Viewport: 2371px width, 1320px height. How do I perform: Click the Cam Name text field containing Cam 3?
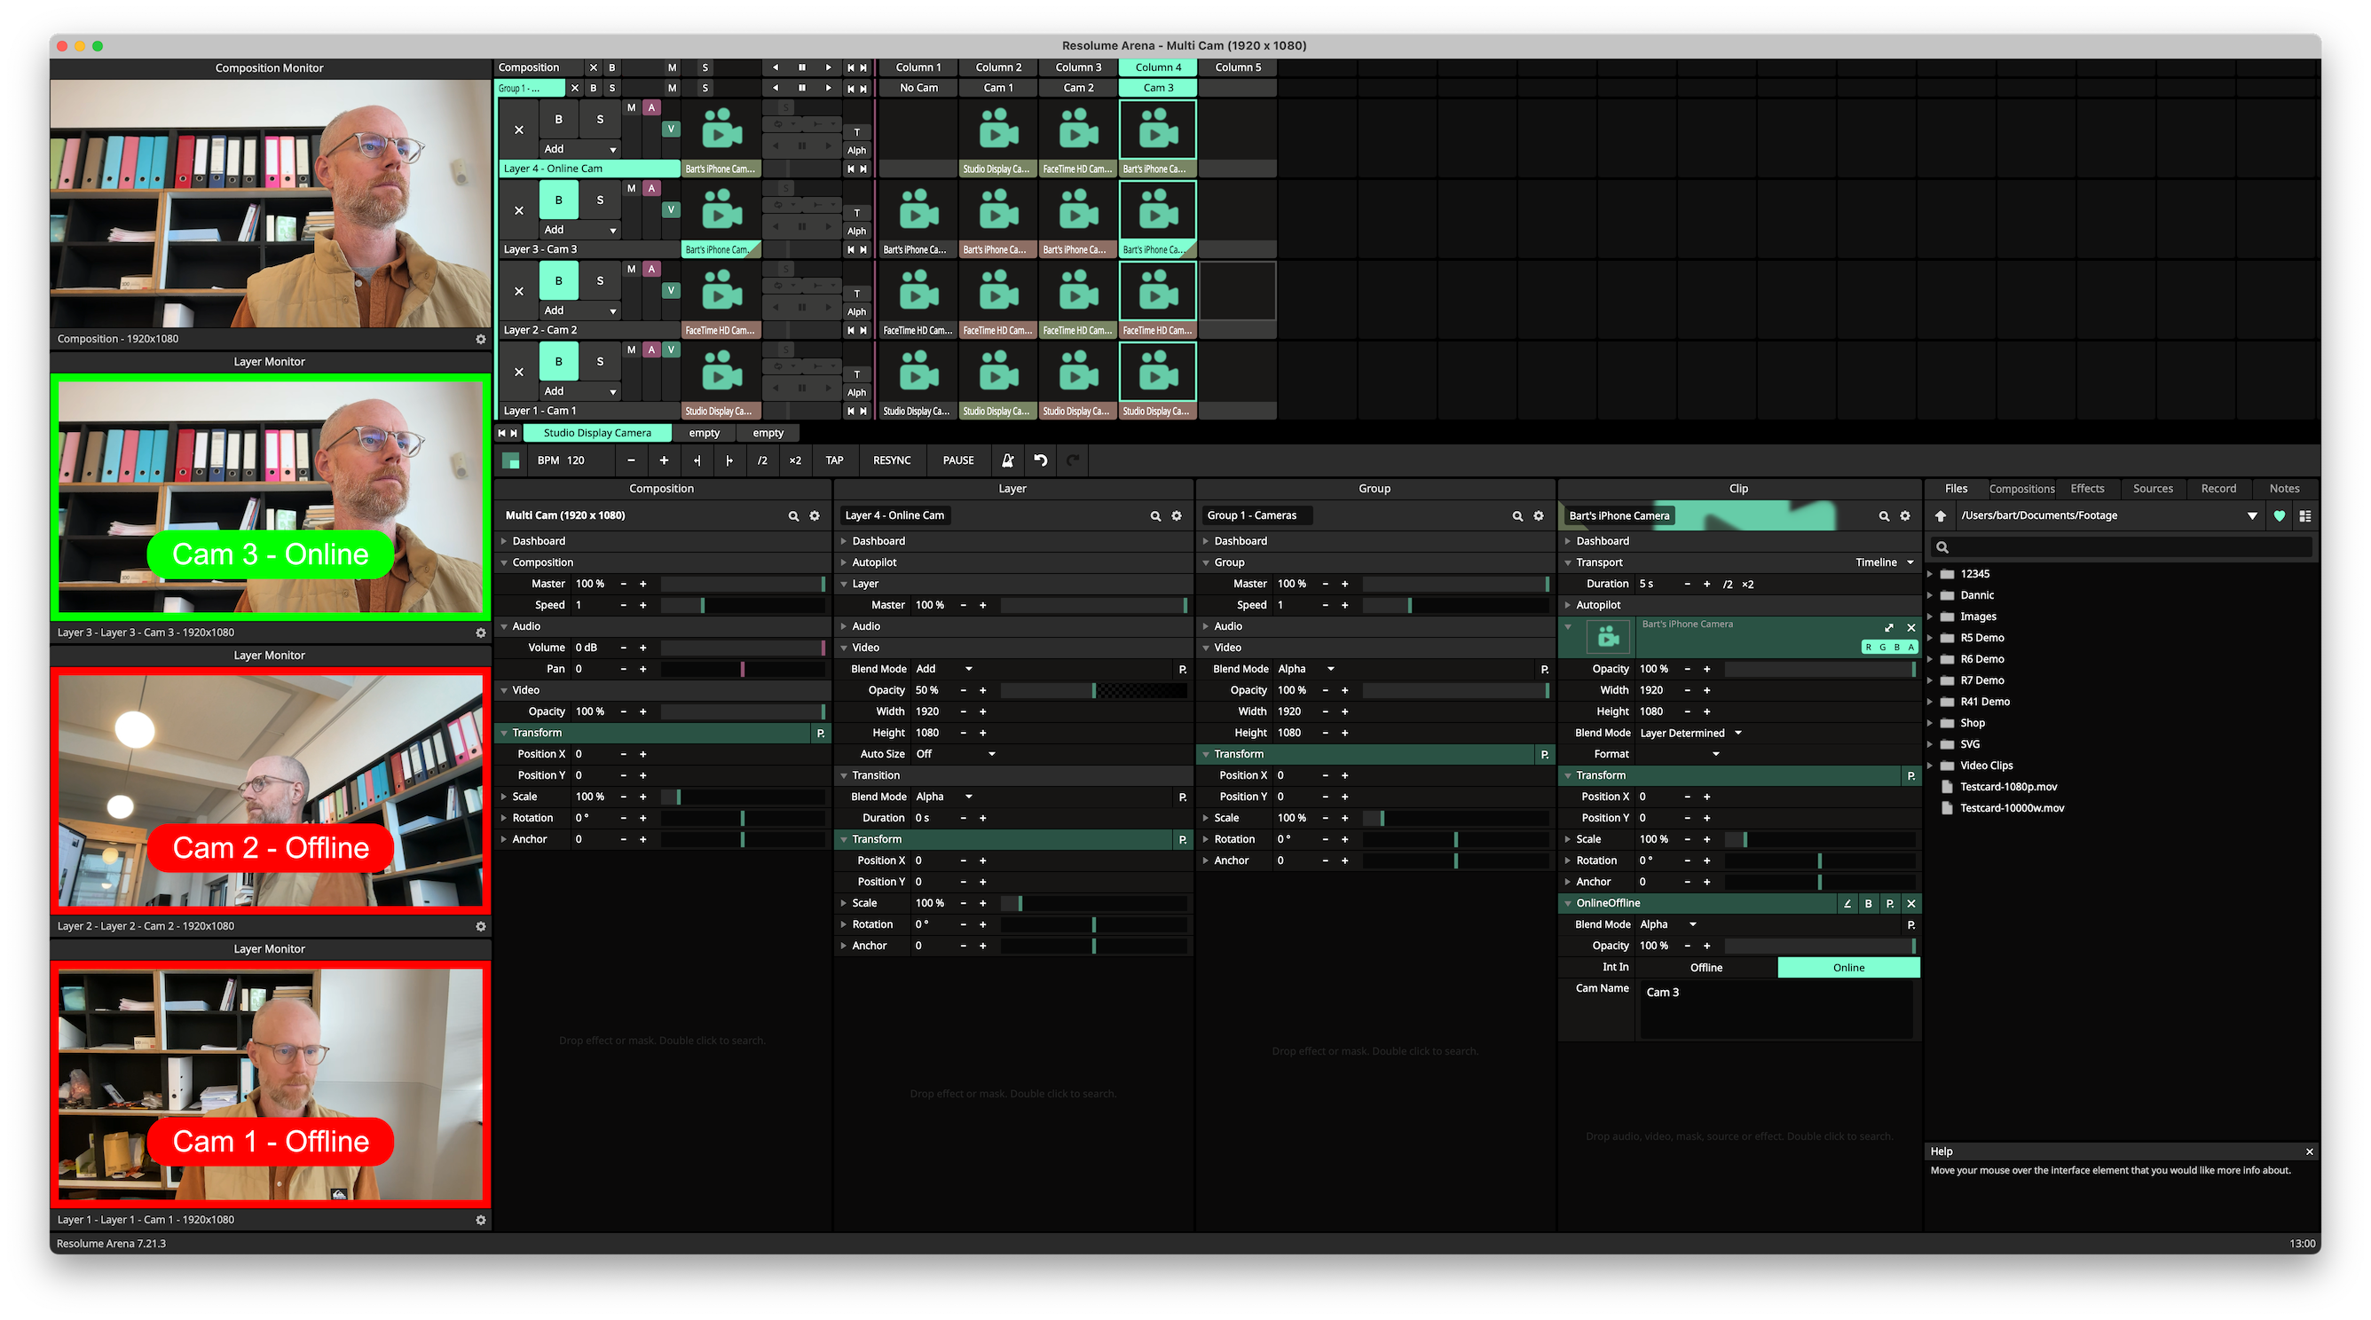(1776, 1010)
